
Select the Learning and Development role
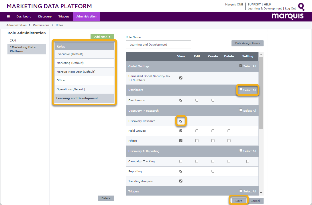[x=84, y=98]
